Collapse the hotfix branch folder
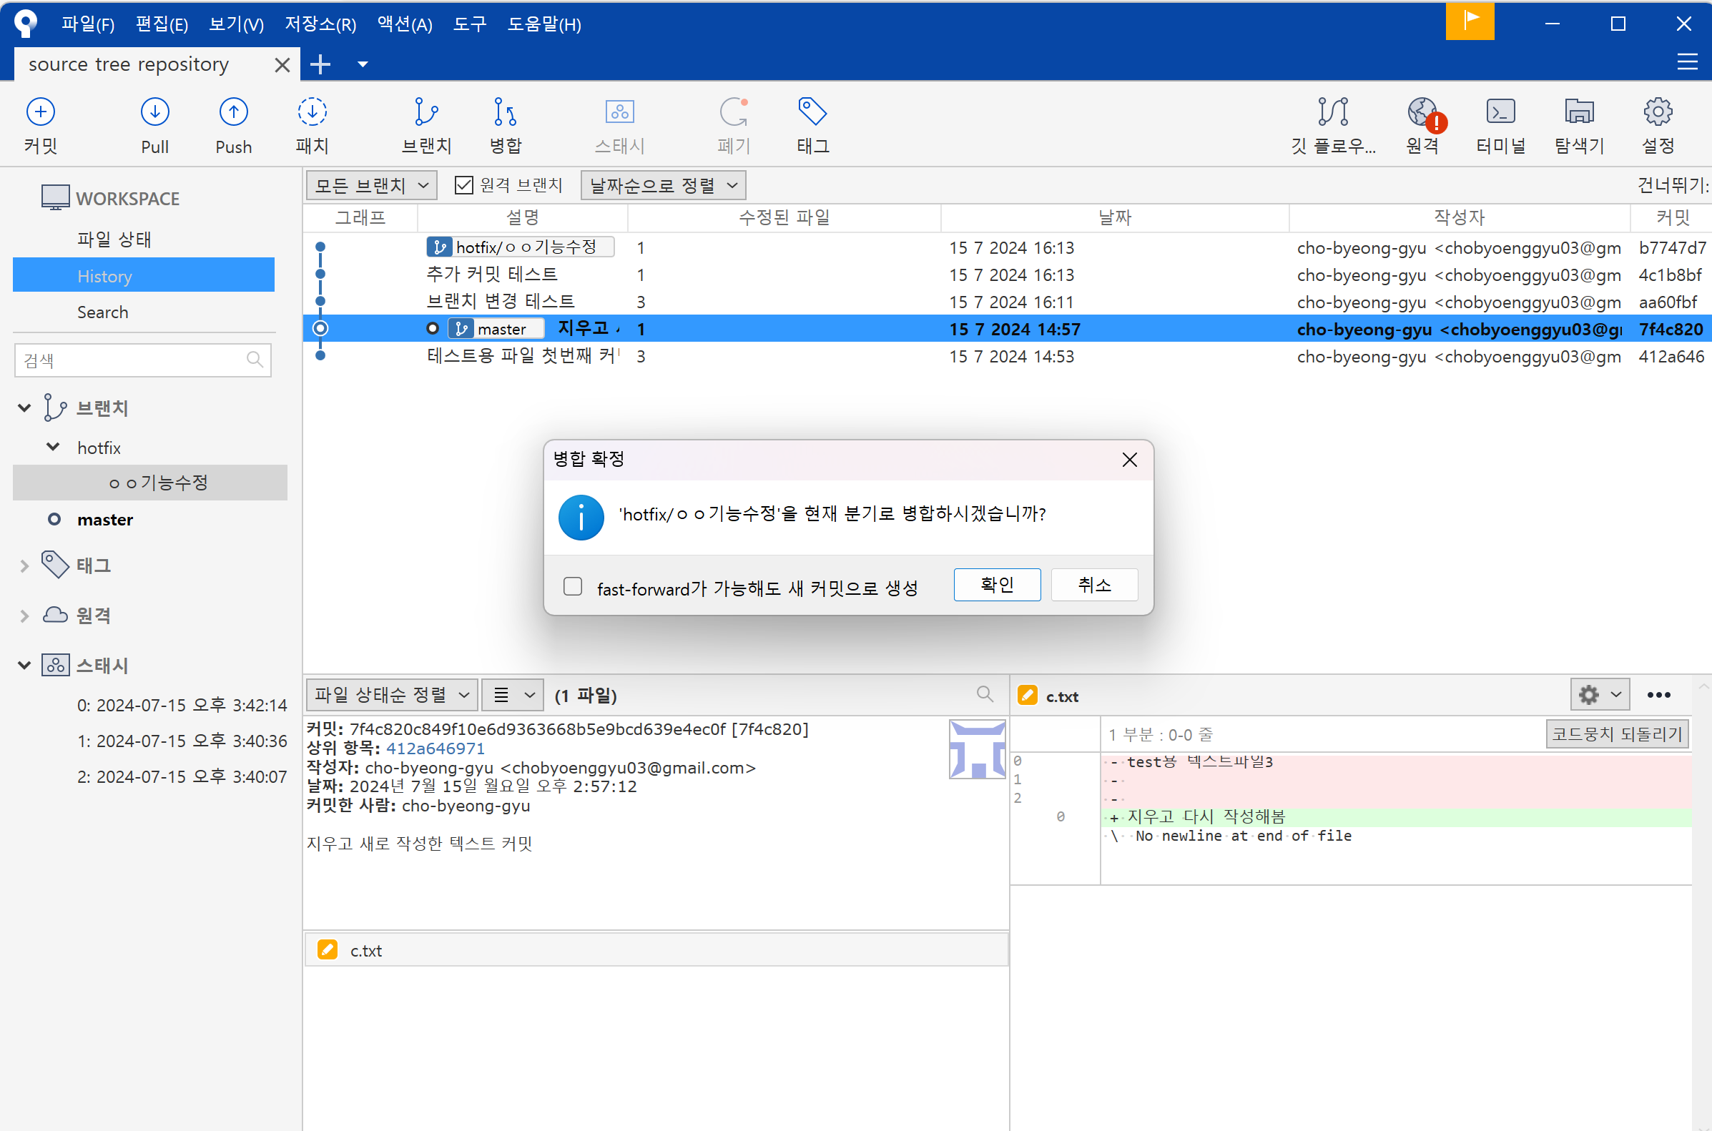The image size is (1712, 1131). [53, 448]
